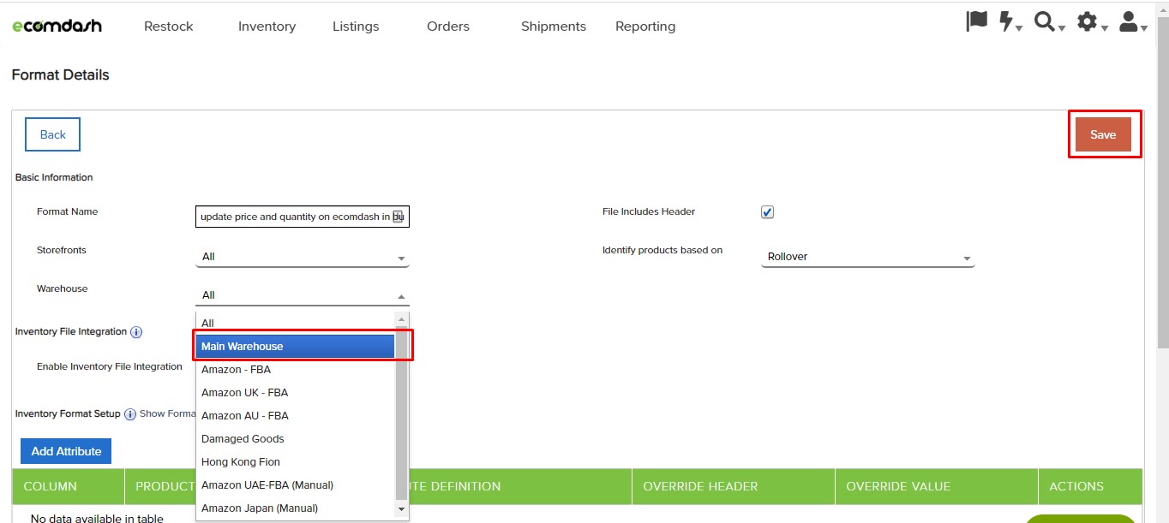
Task: Sort by the OVERRIDE HEADER column
Action: pos(734,486)
